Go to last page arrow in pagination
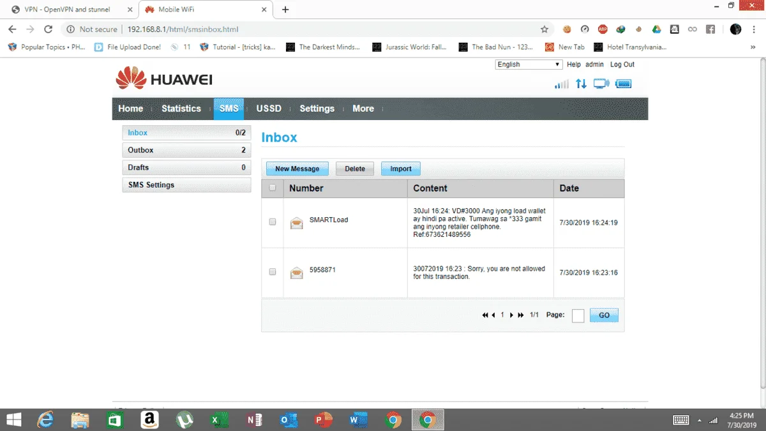Image resolution: width=766 pixels, height=431 pixels. click(521, 315)
